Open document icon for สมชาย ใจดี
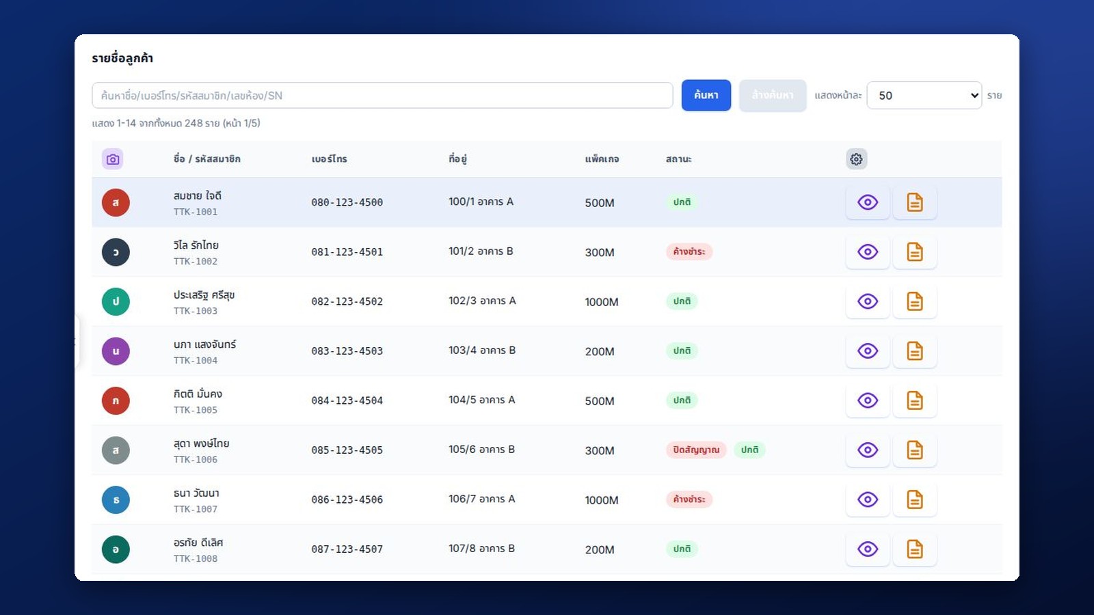Screen dimensions: 1094x615 tap(915, 202)
